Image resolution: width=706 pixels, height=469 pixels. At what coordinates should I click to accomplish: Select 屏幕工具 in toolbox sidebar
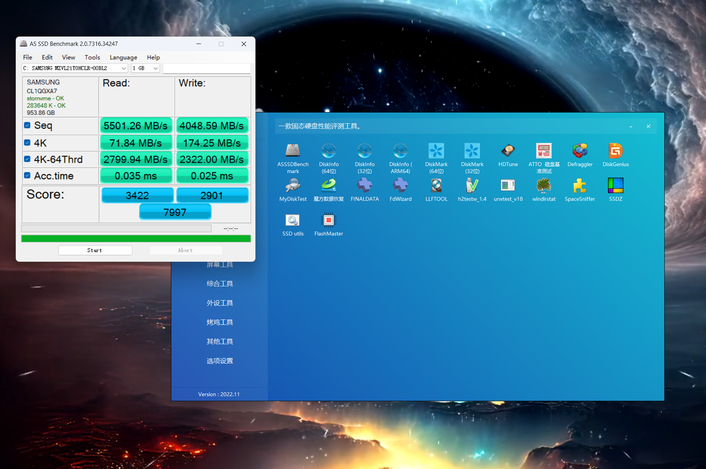click(x=220, y=264)
